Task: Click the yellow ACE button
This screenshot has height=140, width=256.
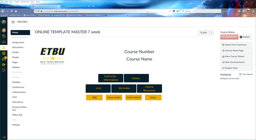Action: [94, 97]
